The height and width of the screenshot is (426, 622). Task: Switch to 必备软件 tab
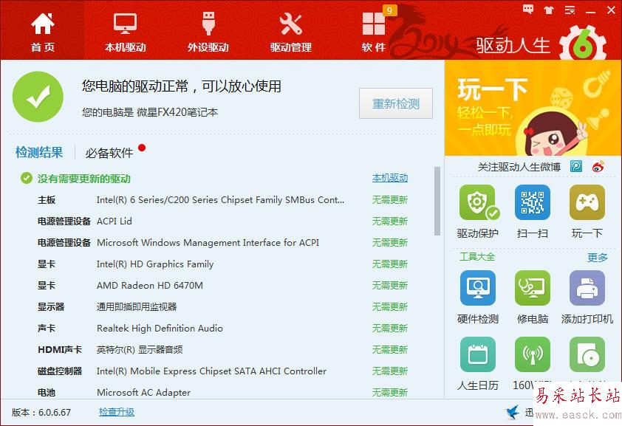[109, 153]
